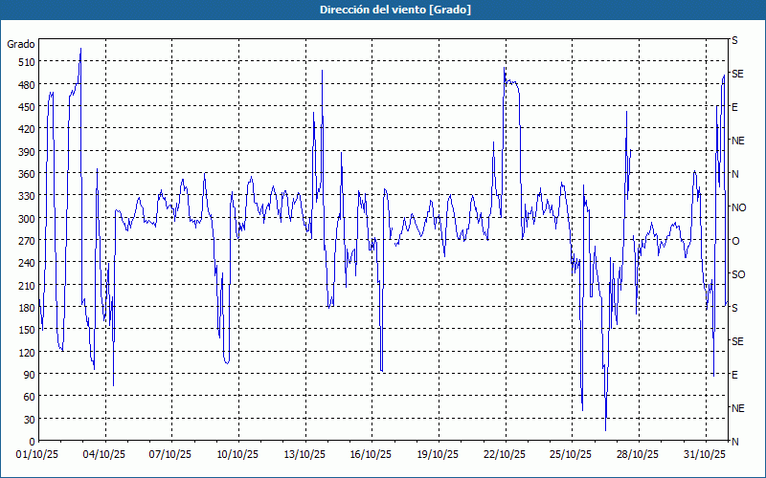This screenshot has width=766, height=478.
Task: Click the 07/10/25 date tick label
Action: (x=171, y=454)
